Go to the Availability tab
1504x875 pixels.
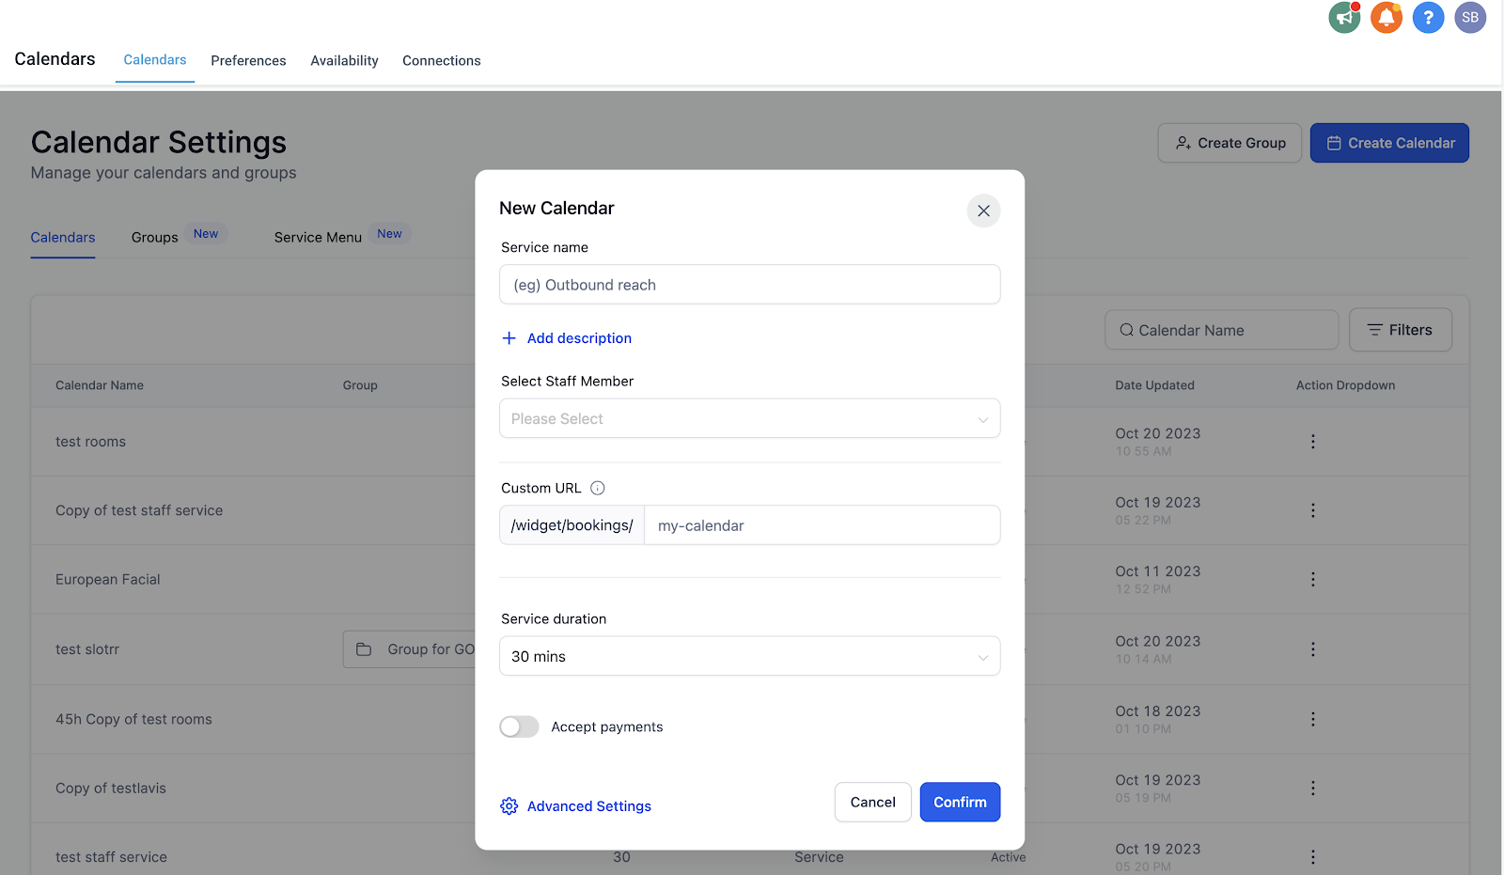pyautogui.click(x=344, y=60)
